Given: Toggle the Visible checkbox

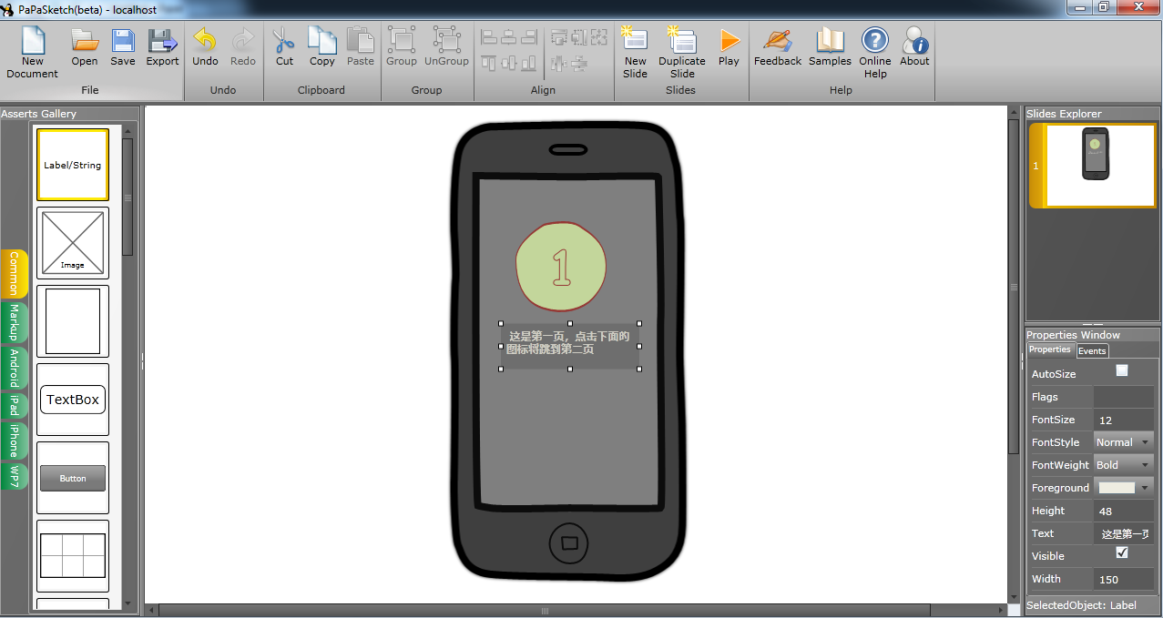Looking at the screenshot, I should point(1122,552).
